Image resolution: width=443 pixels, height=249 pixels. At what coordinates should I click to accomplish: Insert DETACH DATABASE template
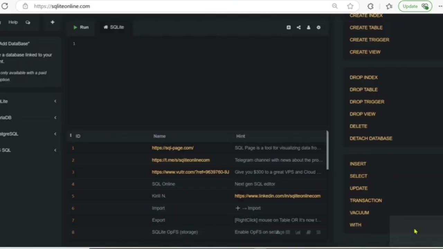(x=371, y=138)
